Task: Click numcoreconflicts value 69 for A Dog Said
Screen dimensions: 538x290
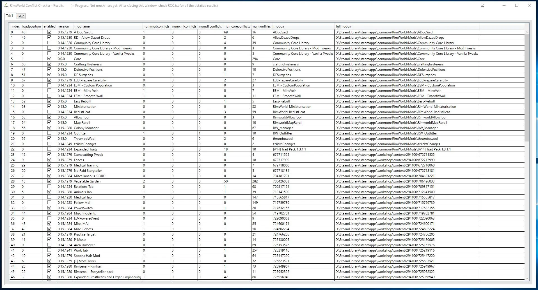Action: pos(237,32)
